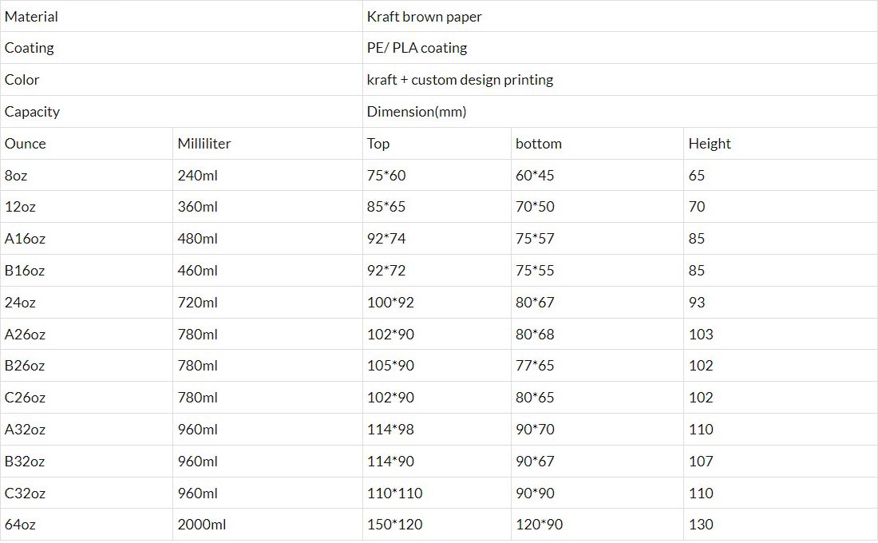Click the Height column header
Screen dimensions: 878x543
tap(710, 144)
